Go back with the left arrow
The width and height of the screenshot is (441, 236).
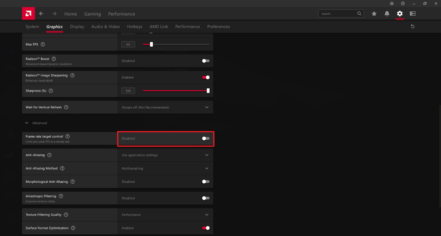point(41,14)
